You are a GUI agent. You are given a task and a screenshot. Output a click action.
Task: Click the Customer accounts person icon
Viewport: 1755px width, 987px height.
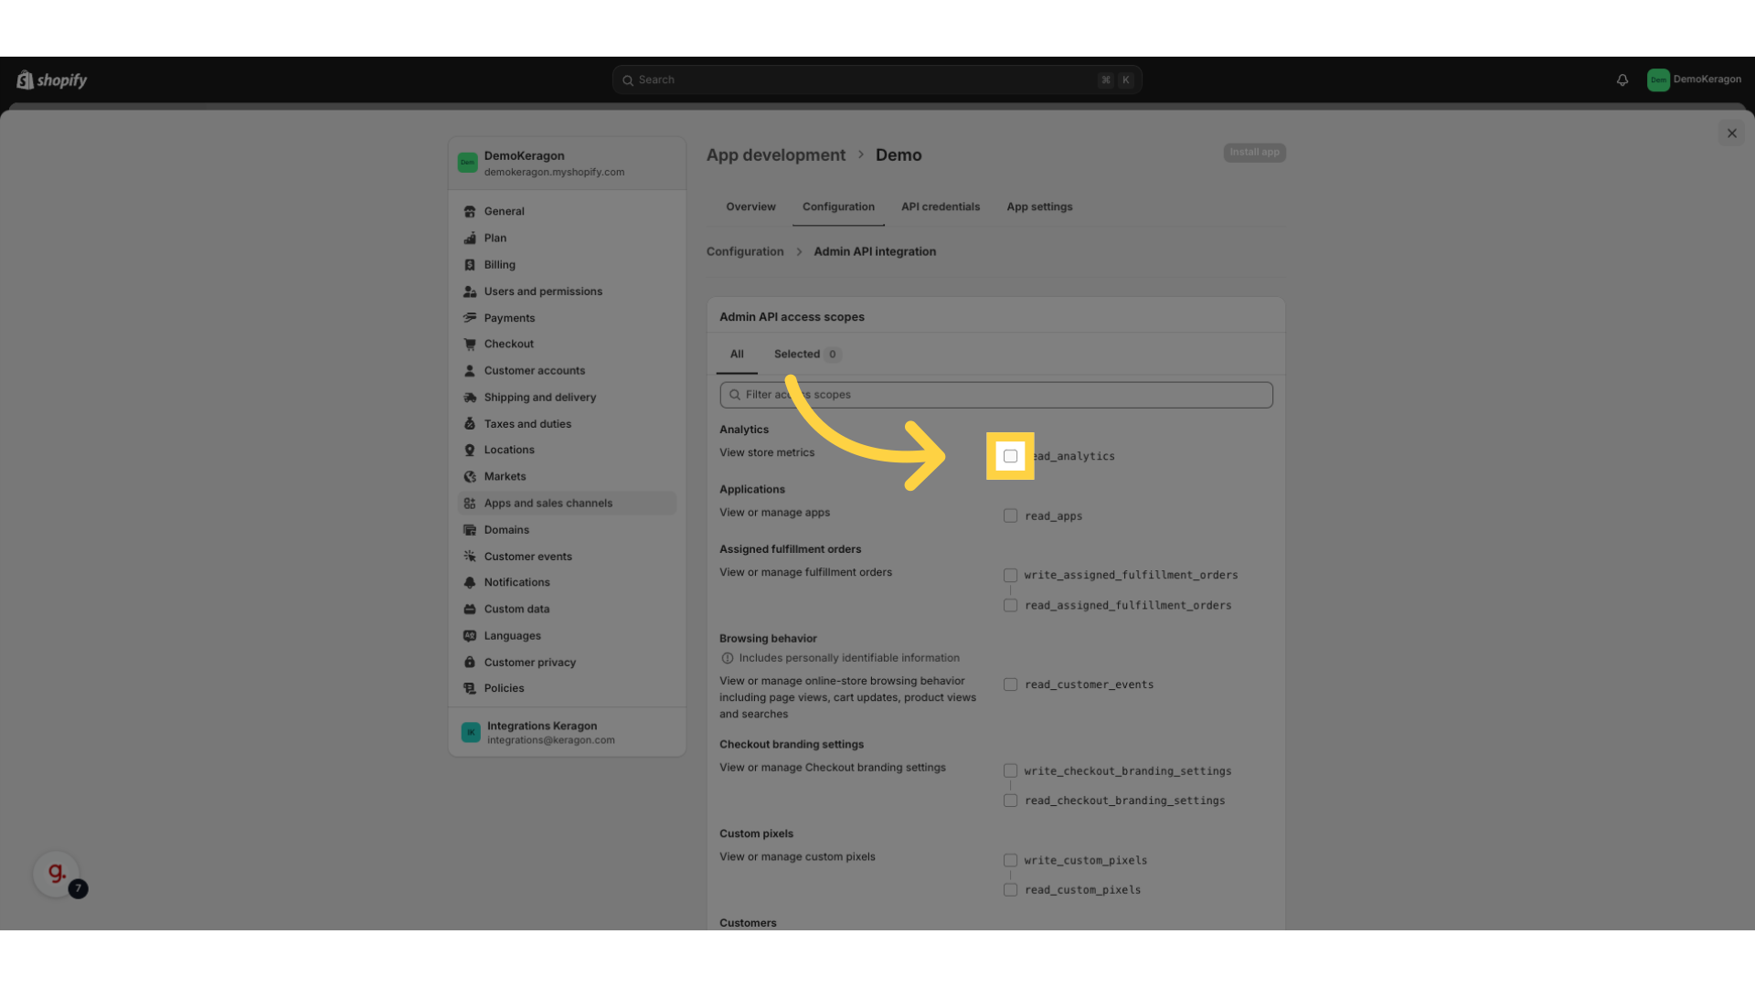click(x=470, y=371)
